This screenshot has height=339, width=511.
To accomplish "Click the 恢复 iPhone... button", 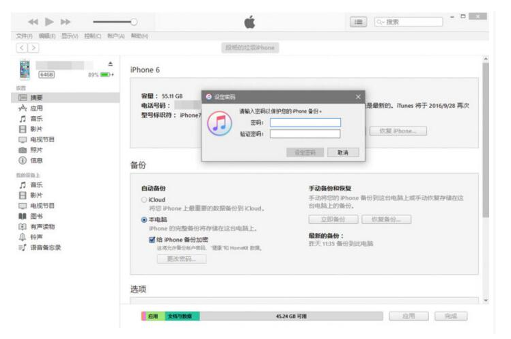I will [398, 131].
